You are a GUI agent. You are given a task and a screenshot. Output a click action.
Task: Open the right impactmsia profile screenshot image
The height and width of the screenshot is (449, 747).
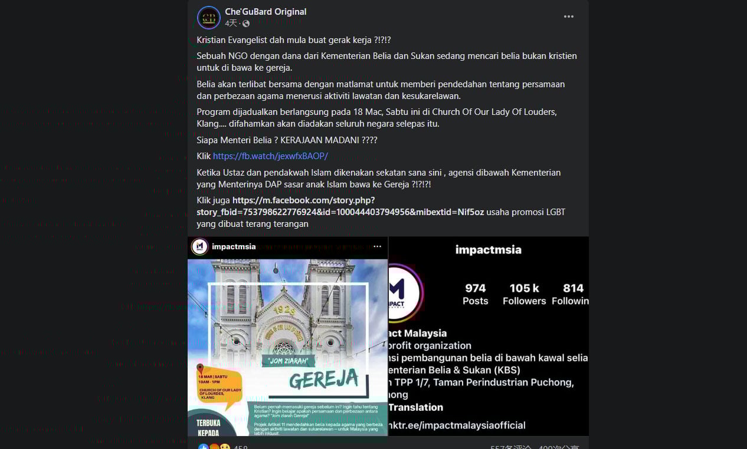pyautogui.click(x=489, y=336)
